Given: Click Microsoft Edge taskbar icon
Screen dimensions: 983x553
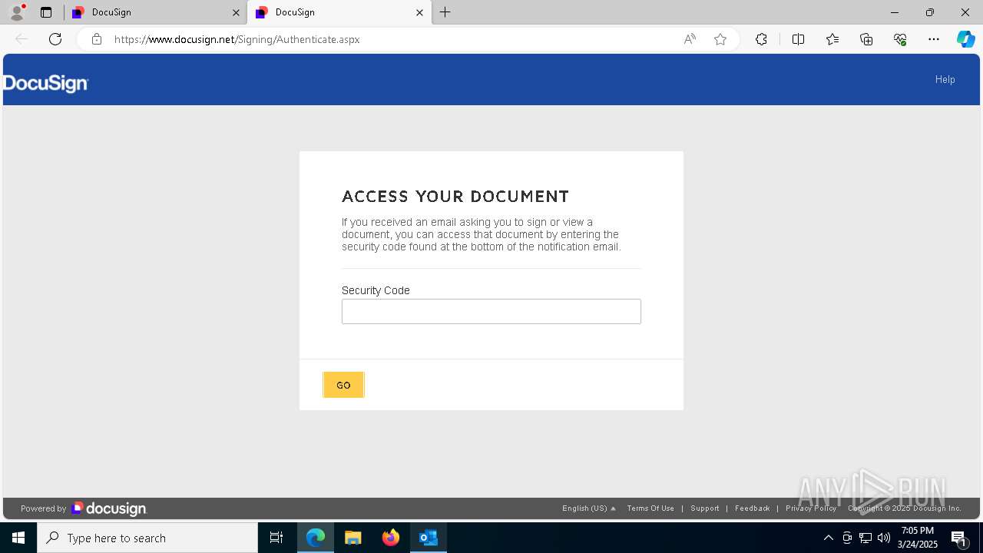Looking at the screenshot, I should (316, 538).
